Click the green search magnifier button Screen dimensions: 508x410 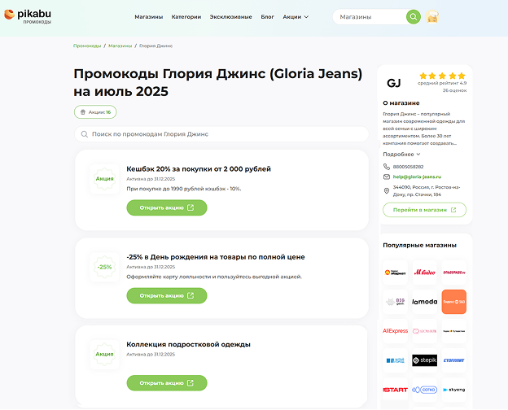tap(413, 16)
